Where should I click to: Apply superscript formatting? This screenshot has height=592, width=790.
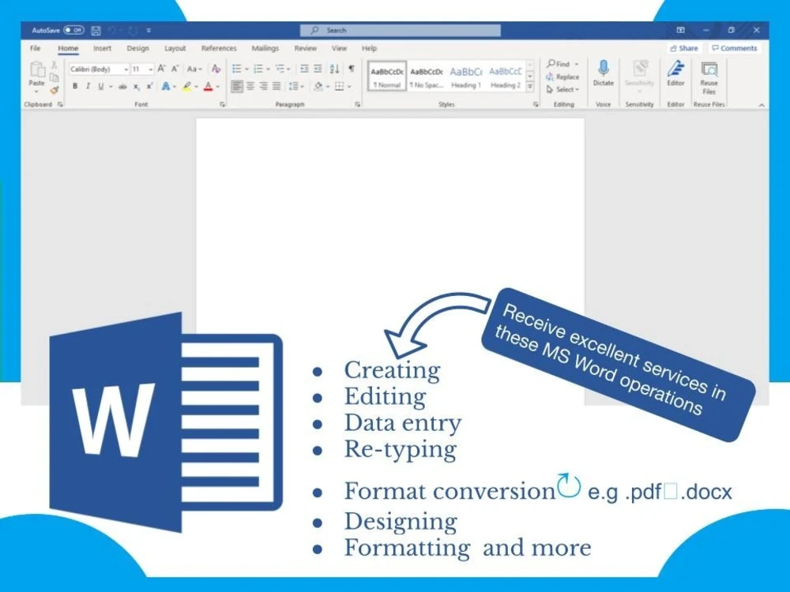(149, 87)
